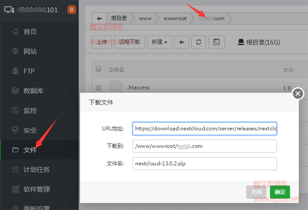Open the terminal icon in toolbar
The image size is (308, 210).
pyautogui.click(x=216, y=42)
